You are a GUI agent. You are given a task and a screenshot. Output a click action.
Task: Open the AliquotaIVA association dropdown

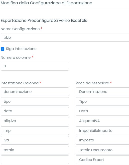pyautogui.click(x=102, y=121)
